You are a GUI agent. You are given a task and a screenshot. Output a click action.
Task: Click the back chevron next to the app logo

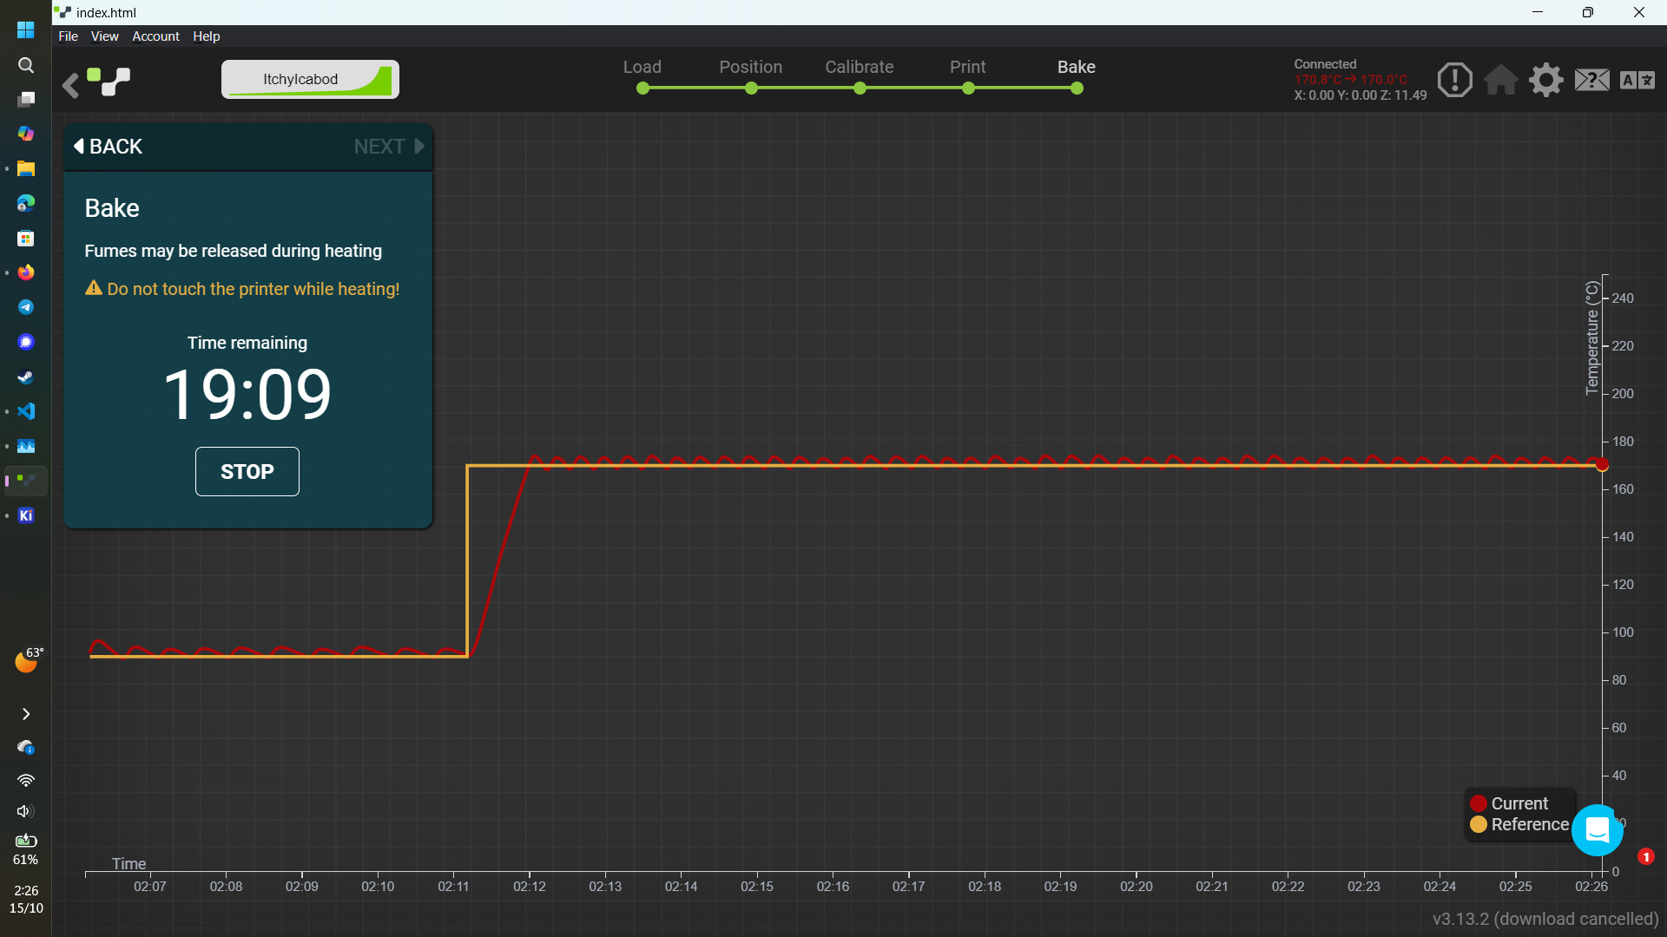click(x=70, y=84)
